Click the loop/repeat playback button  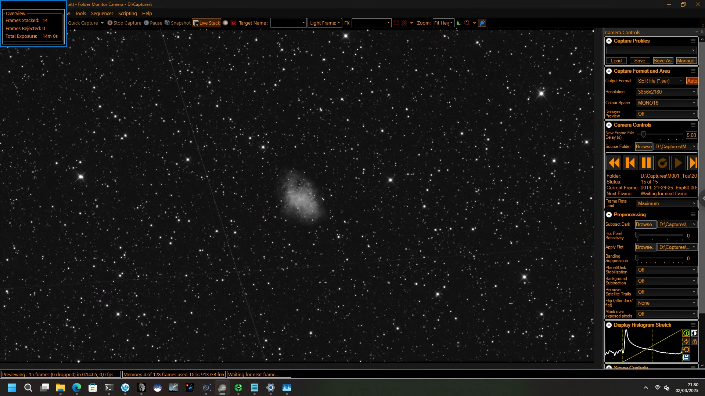click(662, 163)
